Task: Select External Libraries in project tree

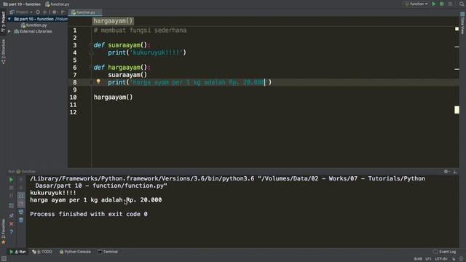Action: point(33,31)
